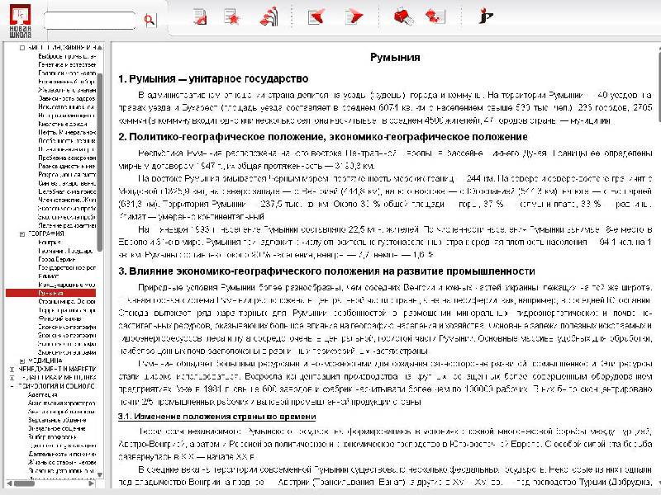661x495 pixels.
Task: Open the Страны мира tree item
Action: coord(67,301)
